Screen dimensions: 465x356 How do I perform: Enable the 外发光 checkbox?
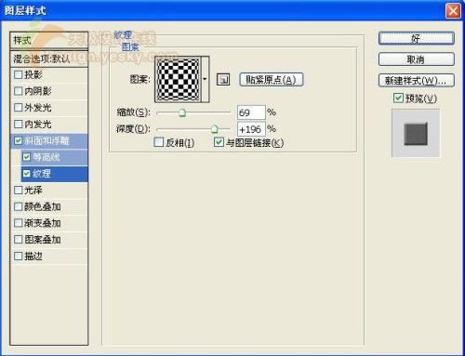click(19, 108)
